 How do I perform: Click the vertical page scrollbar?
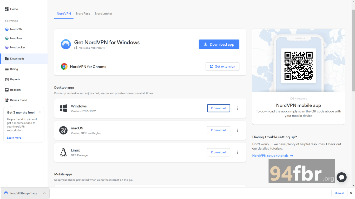353,51
